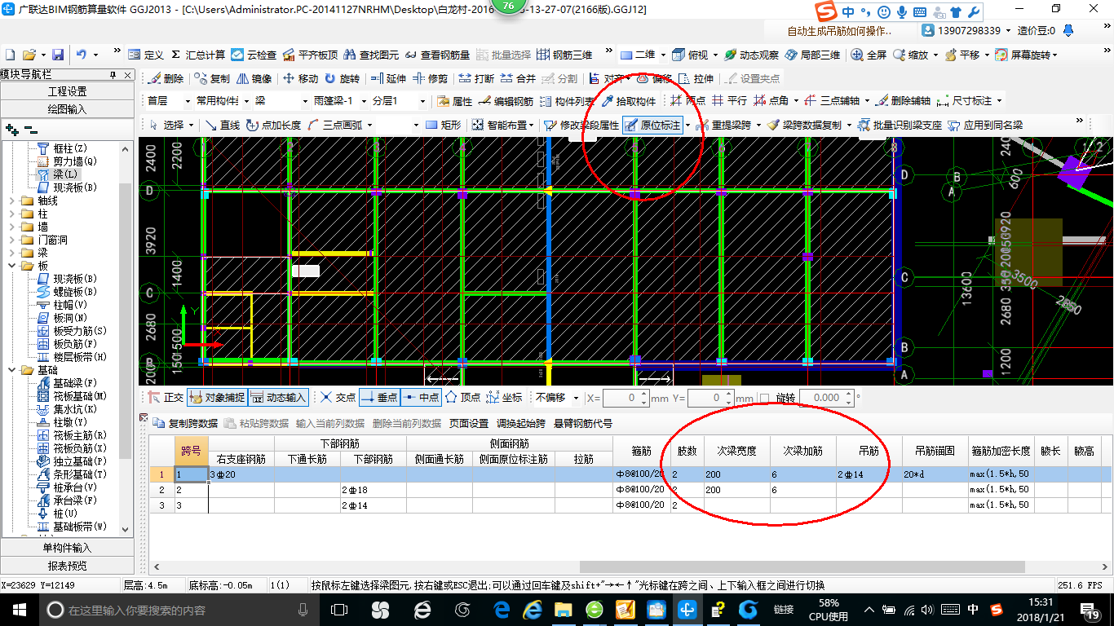This screenshot has width=1114, height=626.
Task: Toggle 交点 intersection snap
Action: (x=338, y=397)
